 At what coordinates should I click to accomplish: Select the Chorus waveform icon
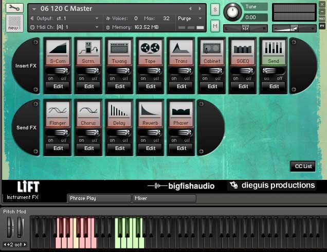[88, 110]
